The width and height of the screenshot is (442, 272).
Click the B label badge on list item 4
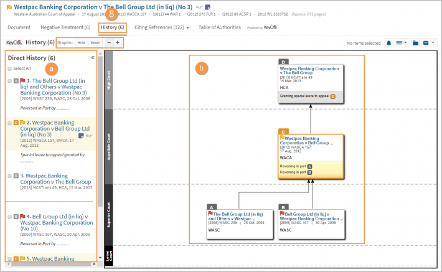(x=16, y=217)
